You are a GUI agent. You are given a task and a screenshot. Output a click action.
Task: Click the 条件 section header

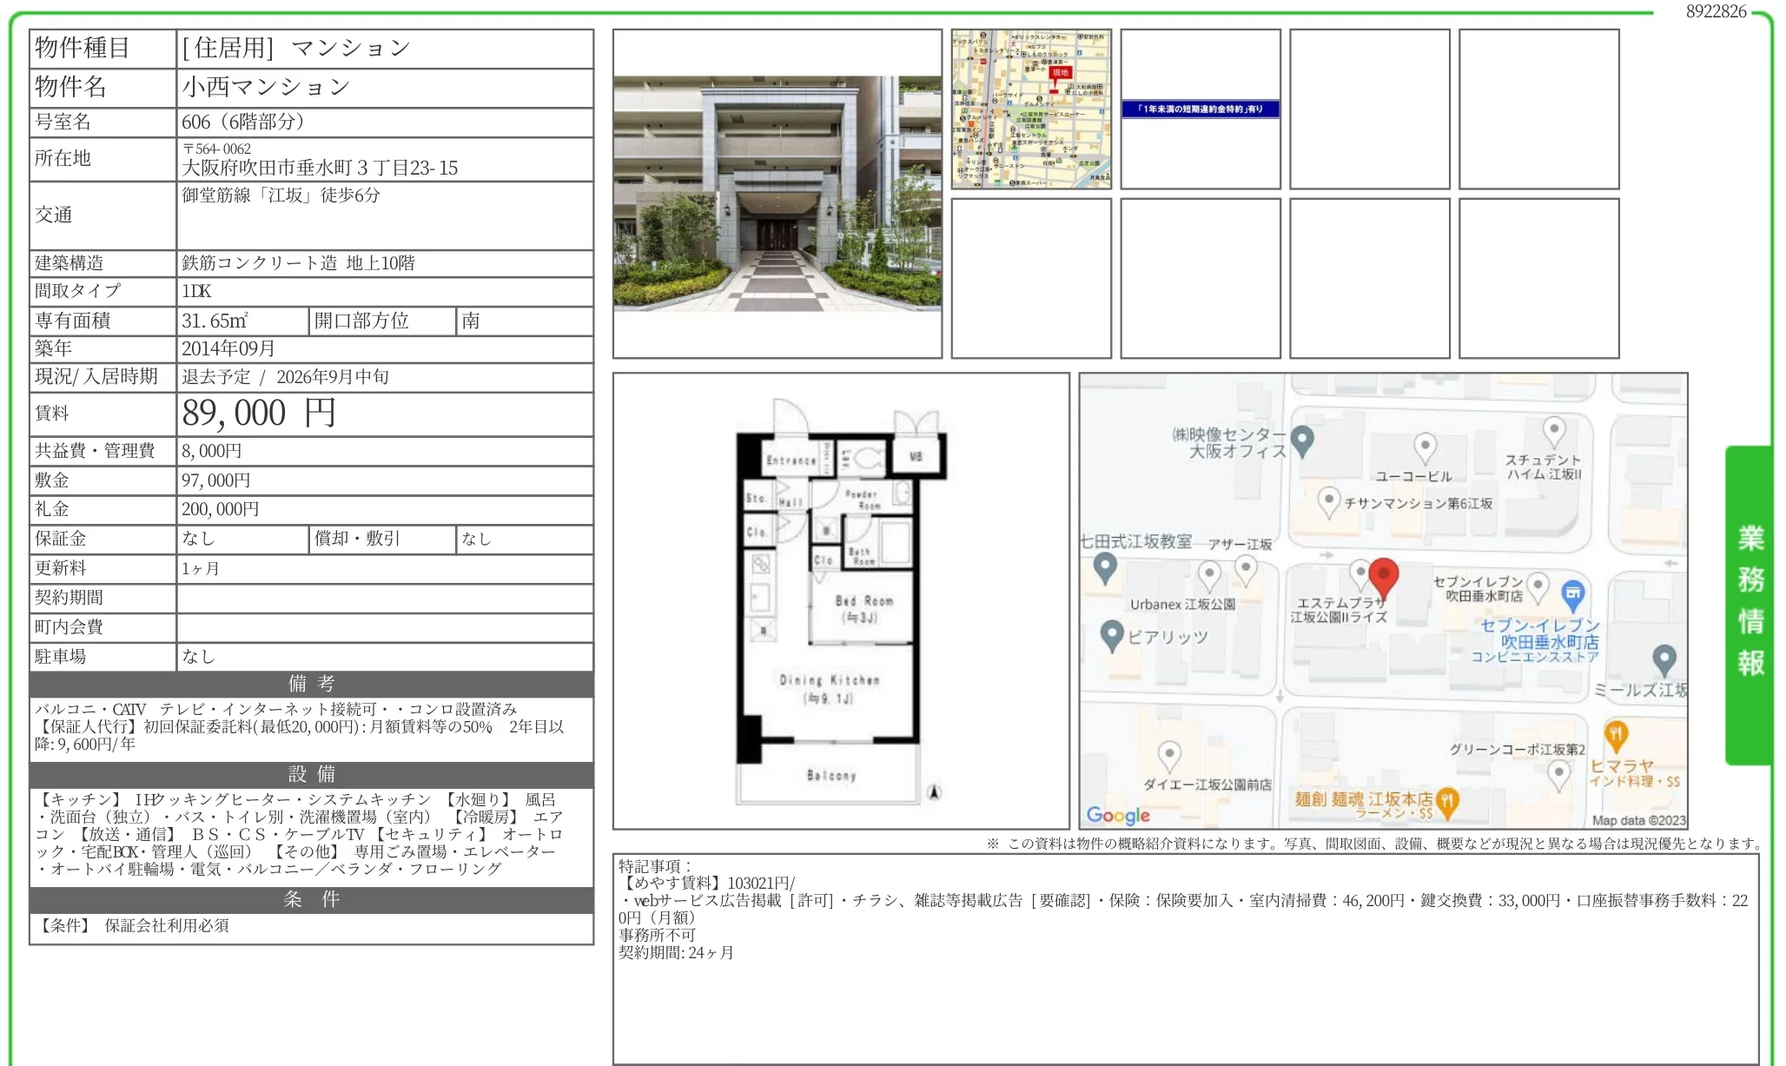point(311,899)
